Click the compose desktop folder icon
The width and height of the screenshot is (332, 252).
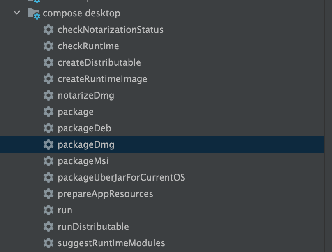pyautogui.click(x=34, y=14)
